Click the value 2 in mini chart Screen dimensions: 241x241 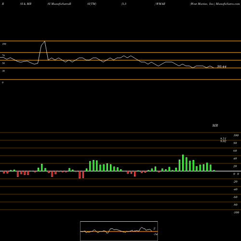point(154,228)
